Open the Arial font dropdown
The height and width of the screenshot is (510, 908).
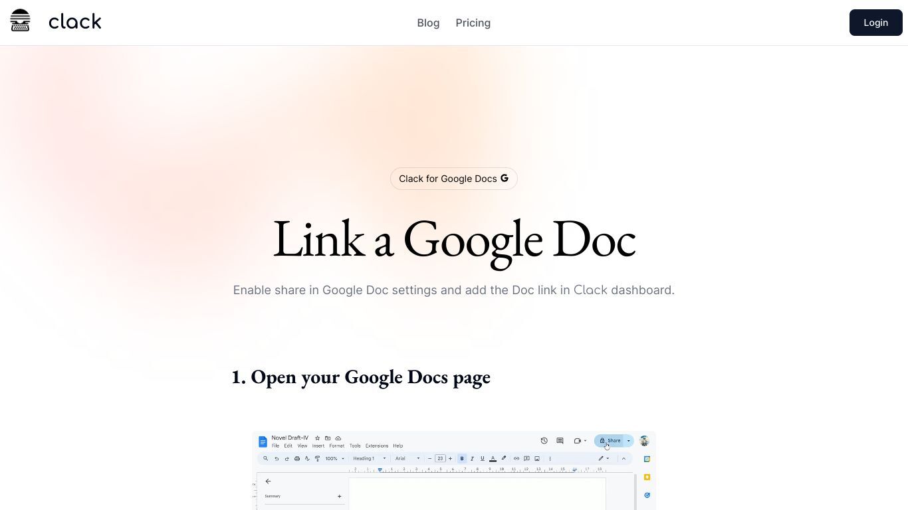click(407, 459)
